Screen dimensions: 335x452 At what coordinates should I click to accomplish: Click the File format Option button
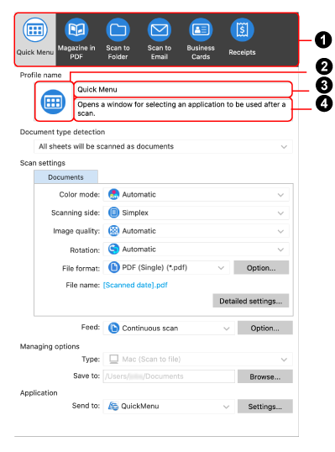pyautogui.click(x=261, y=268)
